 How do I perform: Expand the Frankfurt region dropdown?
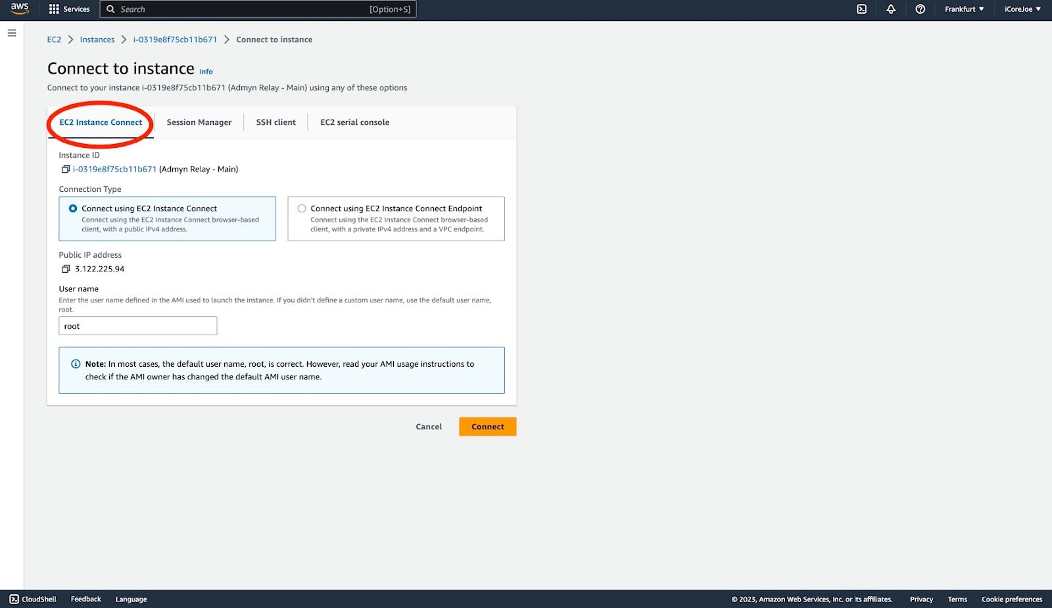point(965,9)
